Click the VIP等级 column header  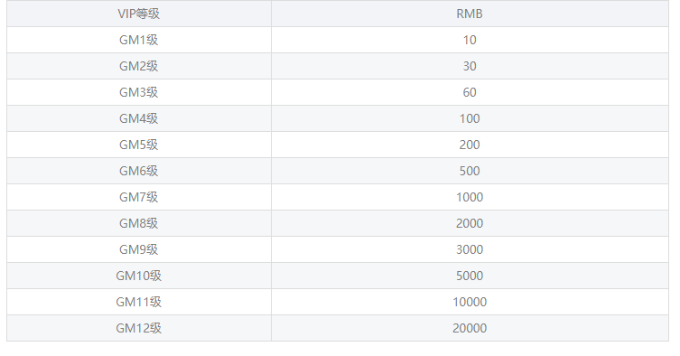(x=139, y=14)
